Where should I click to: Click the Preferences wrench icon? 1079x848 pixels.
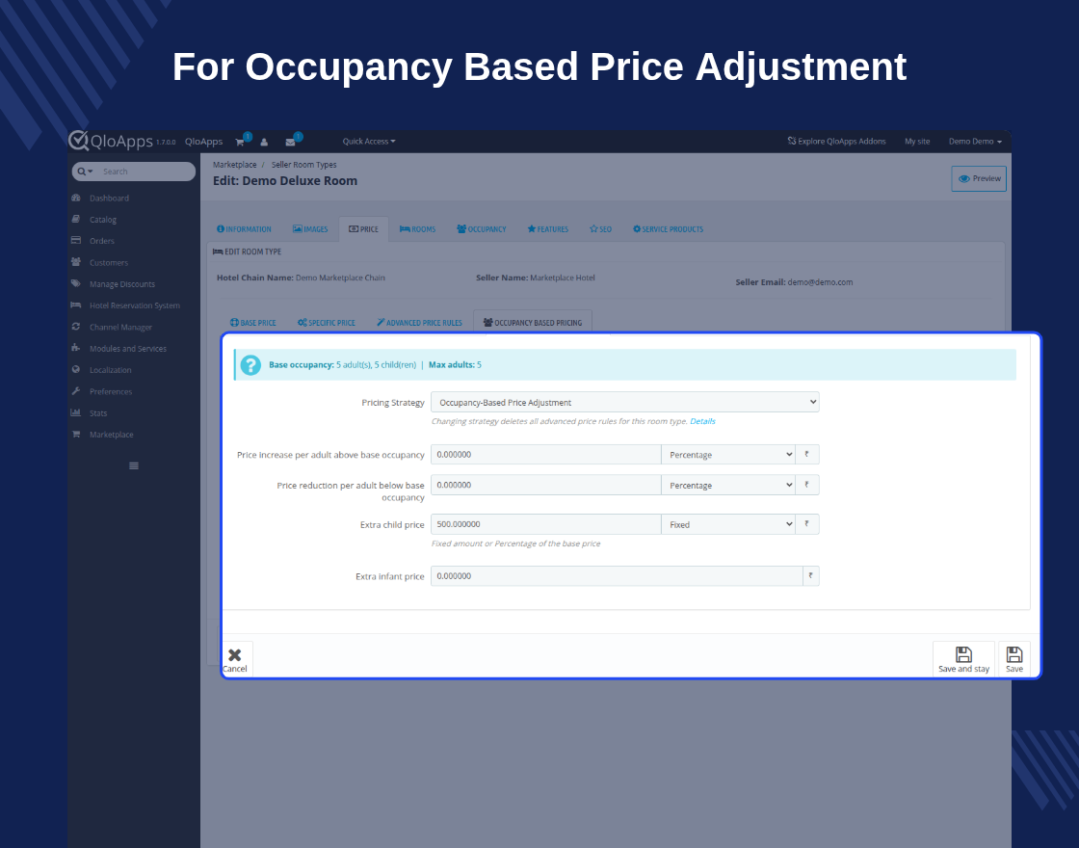point(76,391)
